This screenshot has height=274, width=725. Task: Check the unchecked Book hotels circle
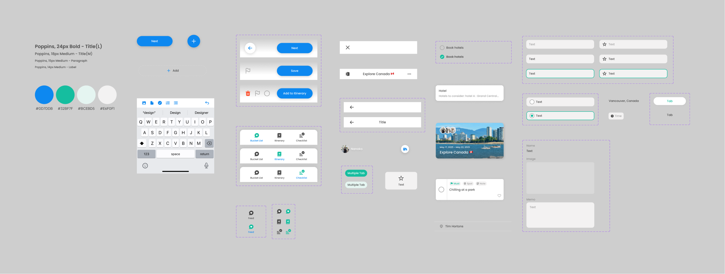[442, 47]
